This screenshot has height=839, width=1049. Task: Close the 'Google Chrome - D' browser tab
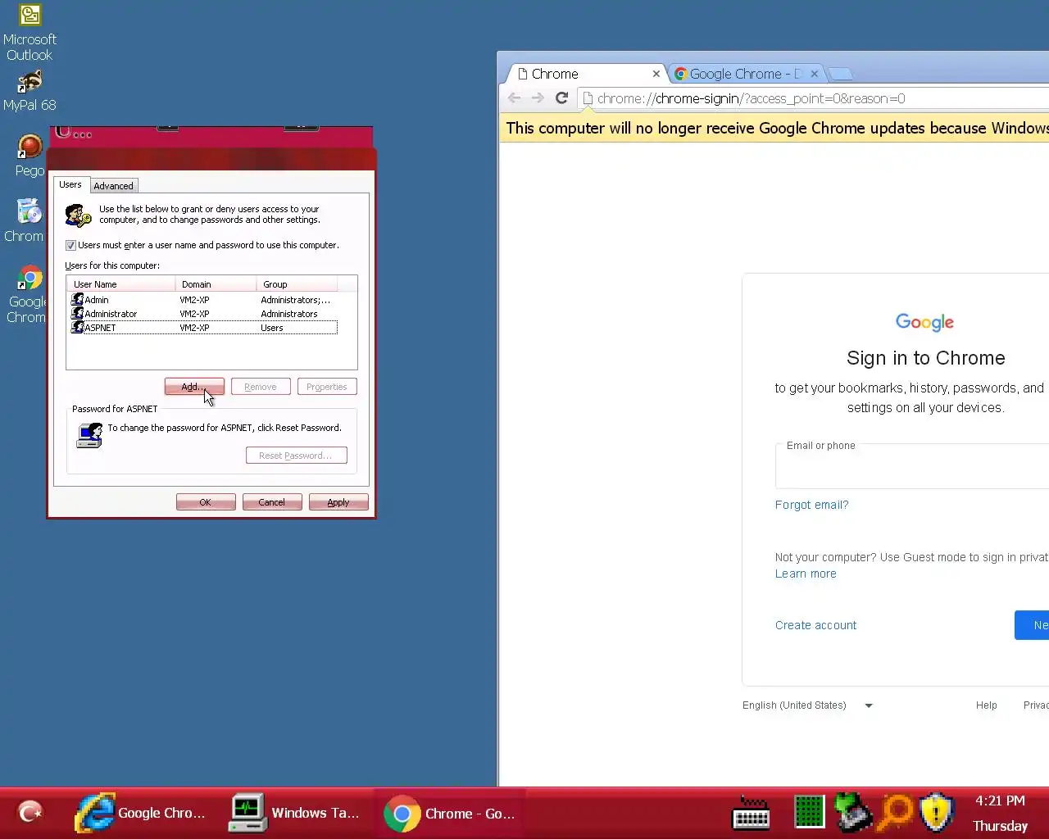[x=815, y=74]
